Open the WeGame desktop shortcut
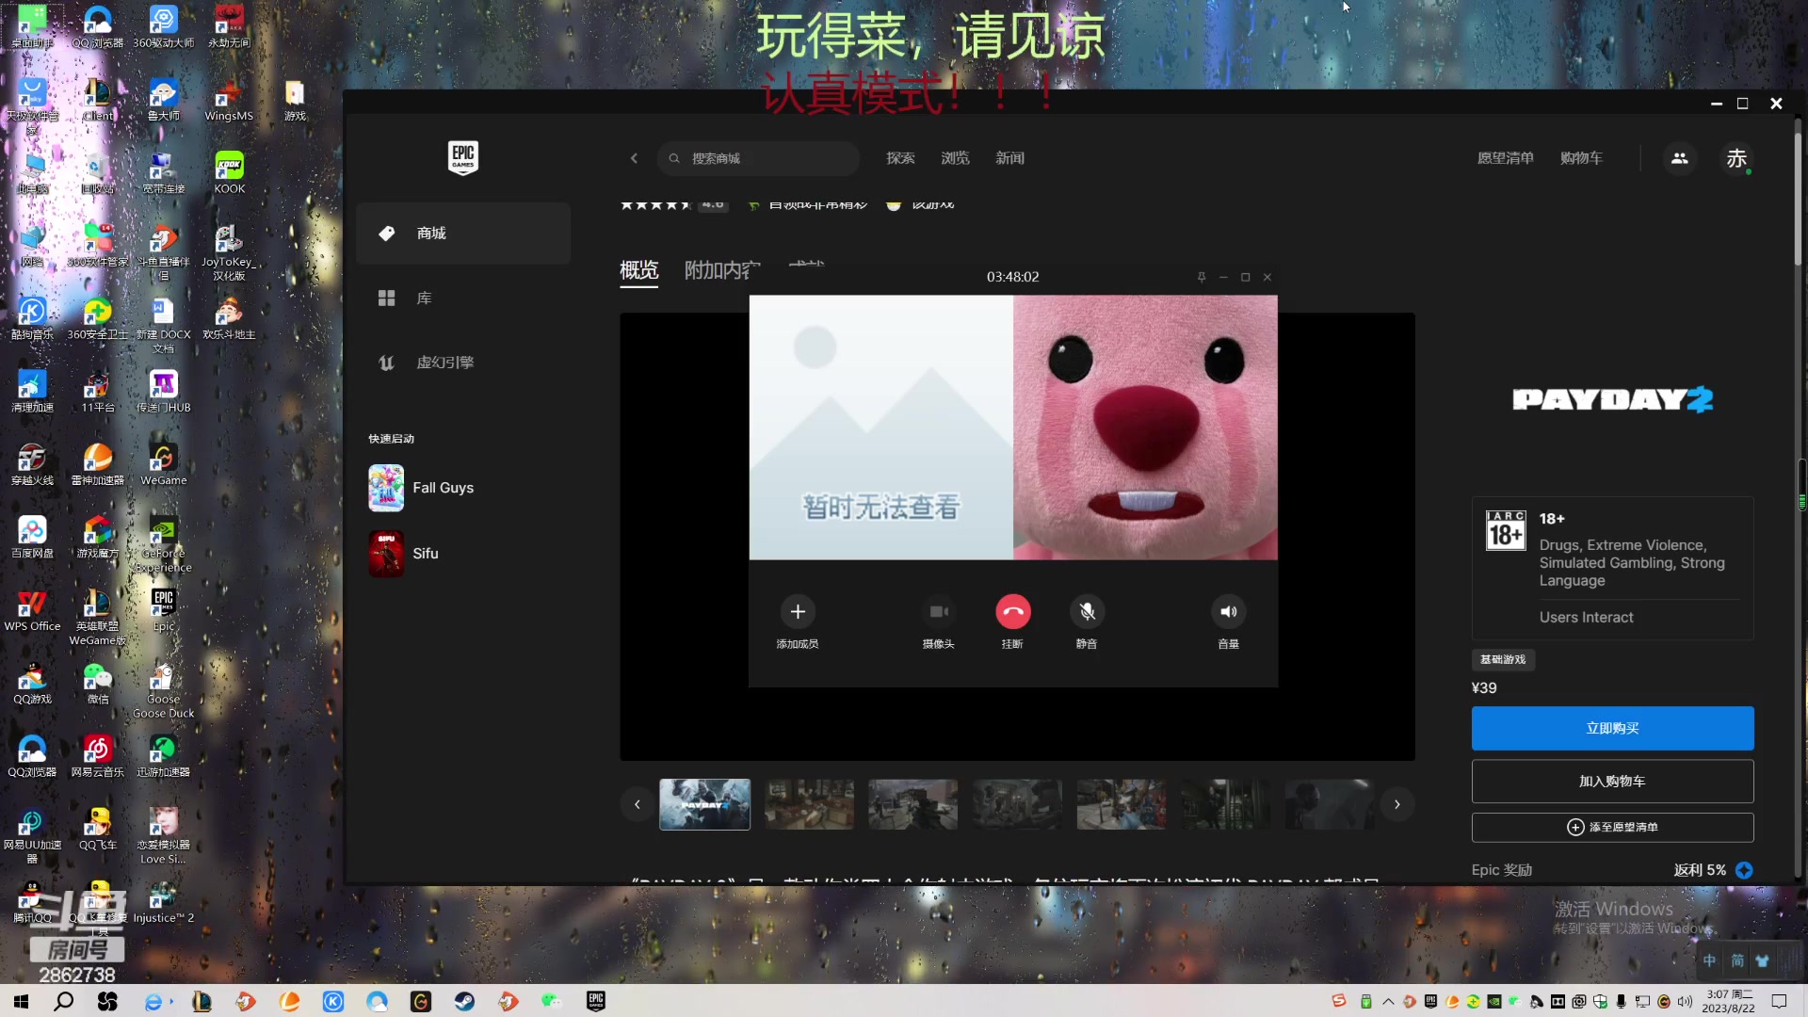The image size is (1808, 1017). click(x=163, y=464)
